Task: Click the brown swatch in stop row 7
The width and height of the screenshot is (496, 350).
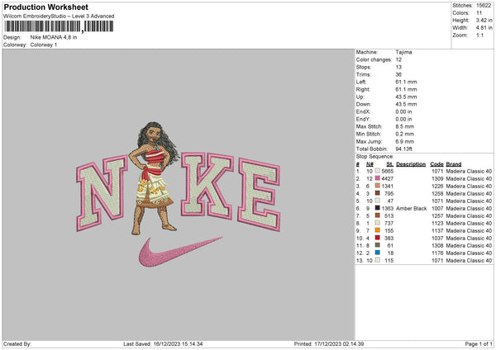Action: tap(378, 215)
